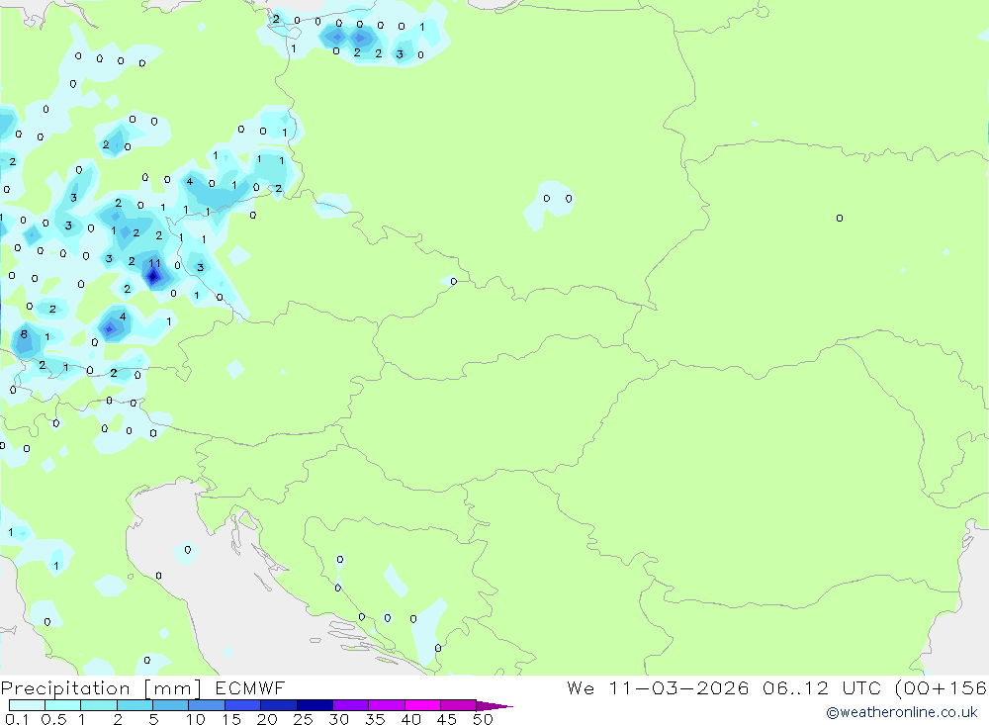989x725 pixels.
Task: Click the '8' precipitation value on map
Action: point(24,333)
